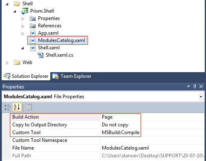Close the Properties panel
This screenshot has width=206, height=161.
pos(201,86)
